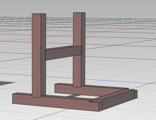Select the right tall vertical wooden post

click(x=79, y=50)
